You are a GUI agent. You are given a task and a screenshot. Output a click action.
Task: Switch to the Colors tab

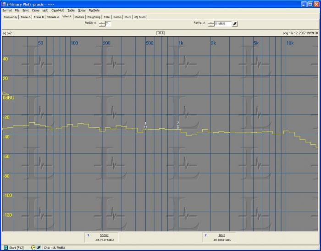(117, 17)
